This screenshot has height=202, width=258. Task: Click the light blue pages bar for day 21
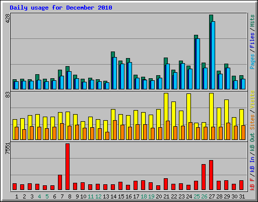pyautogui.click(x=168, y=76)
